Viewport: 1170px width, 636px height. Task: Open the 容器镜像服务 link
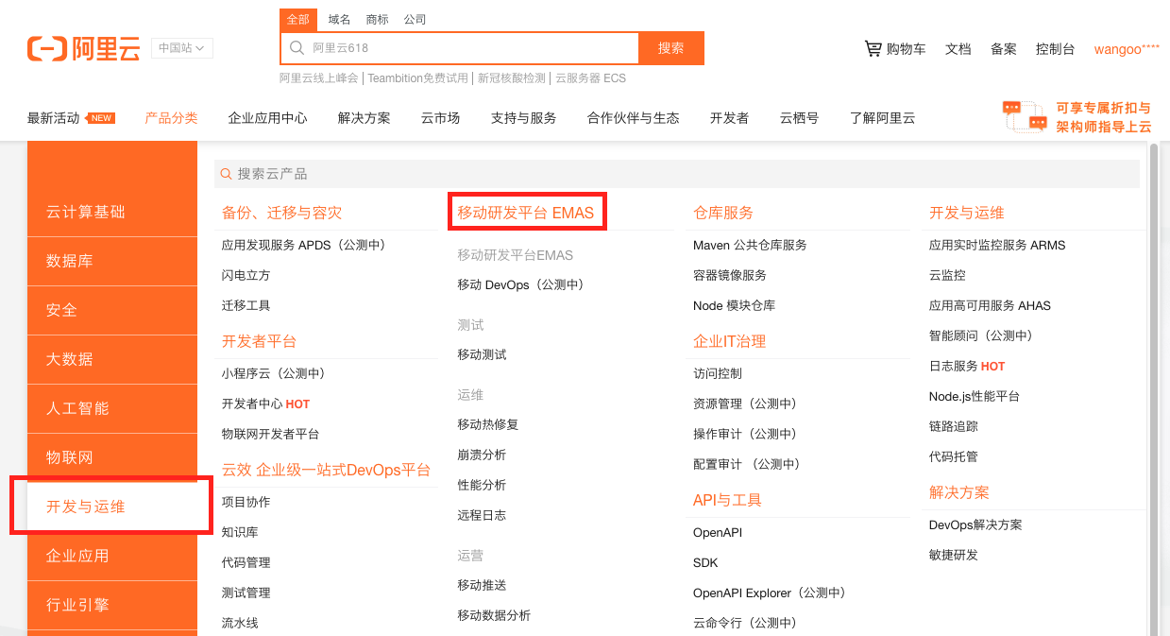click(730, 275)
